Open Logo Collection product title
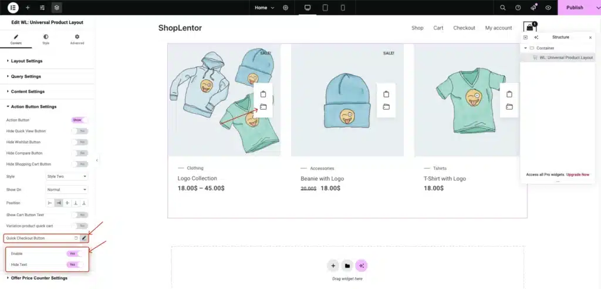 (x=197, y=179)
